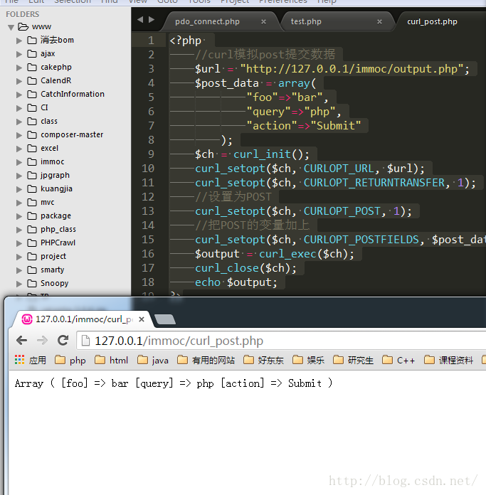The width and height of the screenshot is (486, 495).
Task: Click the next tab arrow in editor
Action: point(152,20)
